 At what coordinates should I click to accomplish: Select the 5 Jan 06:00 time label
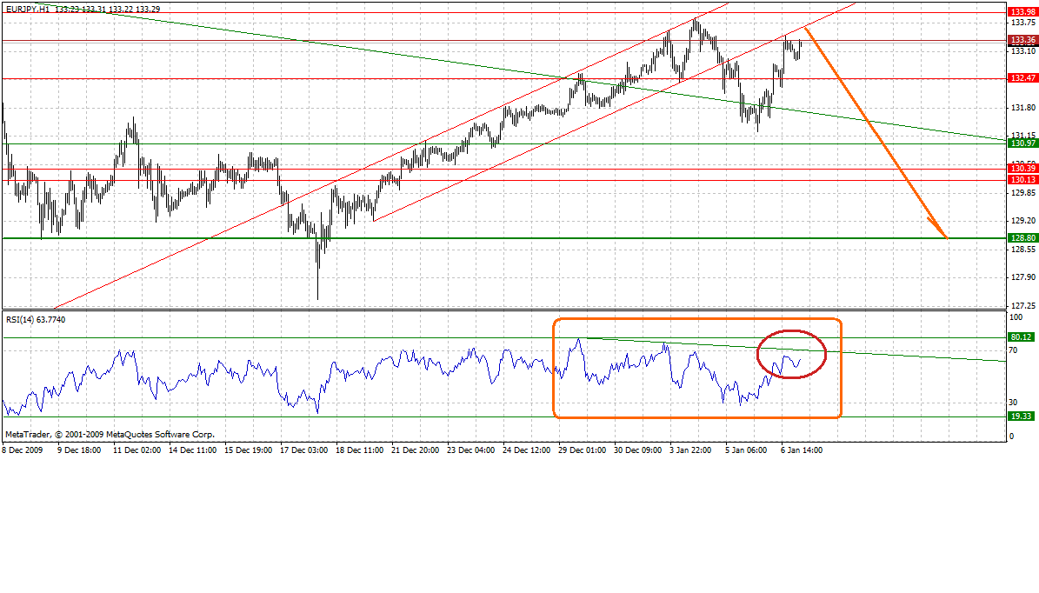pyautogui.click(x=747, y=450)
